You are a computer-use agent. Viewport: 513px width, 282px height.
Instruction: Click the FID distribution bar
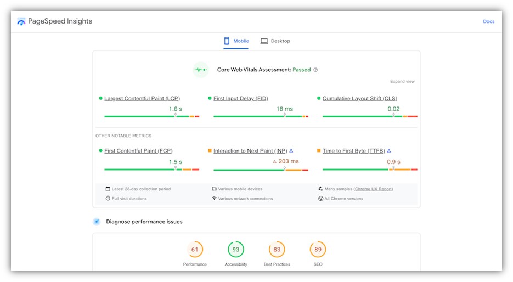pyautogui.click(x=261, y=116)
